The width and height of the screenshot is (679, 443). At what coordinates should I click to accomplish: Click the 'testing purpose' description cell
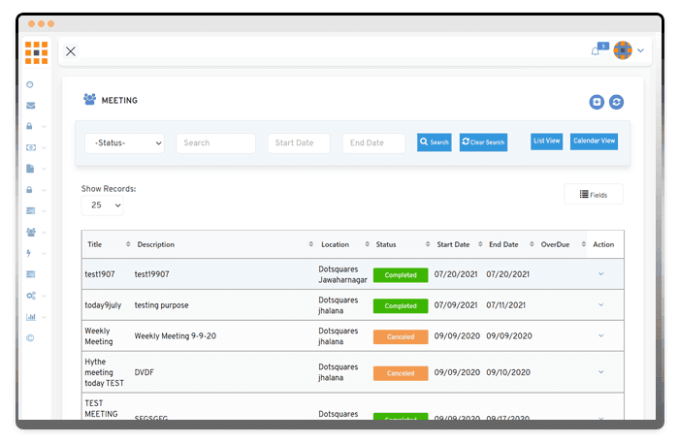coord(162,305)
